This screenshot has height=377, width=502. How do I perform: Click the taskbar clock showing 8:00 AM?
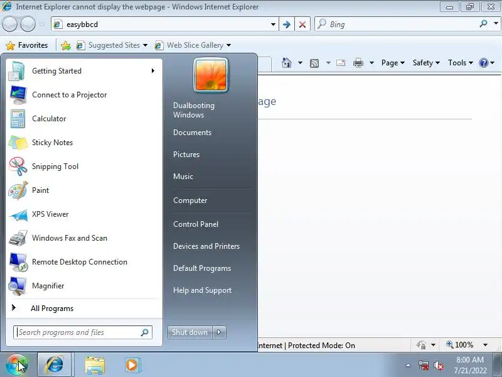[470, 365]
